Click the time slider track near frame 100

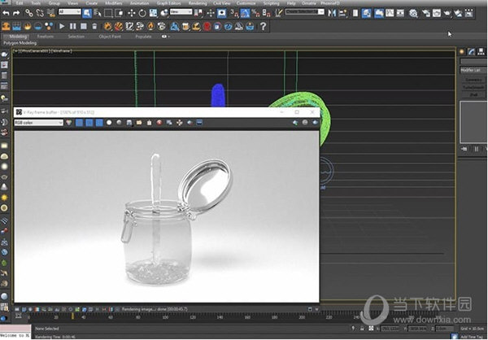click(165, 317)
